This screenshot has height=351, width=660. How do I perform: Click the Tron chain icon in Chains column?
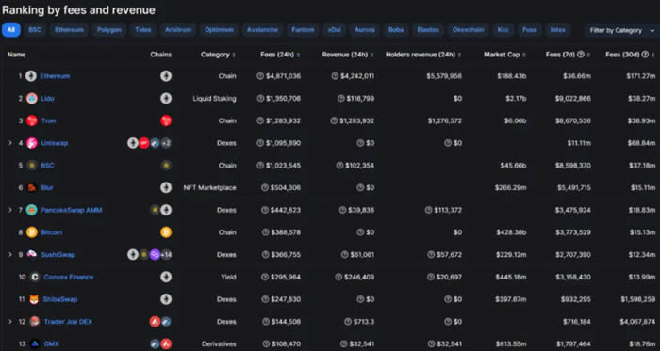point(166,120)
